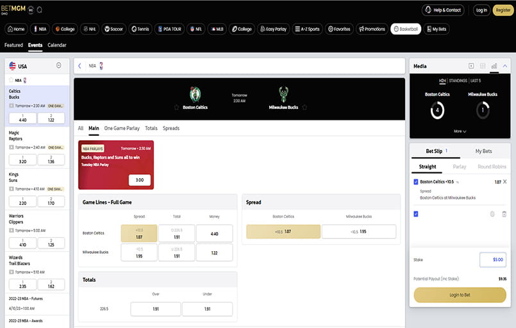Select Milwaukee Bucks -10.5 in Spread panel
This screenshot has width=516, height=328.
point(359,232)
